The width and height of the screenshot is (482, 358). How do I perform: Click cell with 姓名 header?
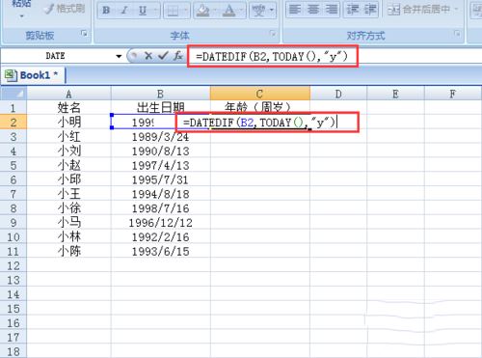point(68,107)
